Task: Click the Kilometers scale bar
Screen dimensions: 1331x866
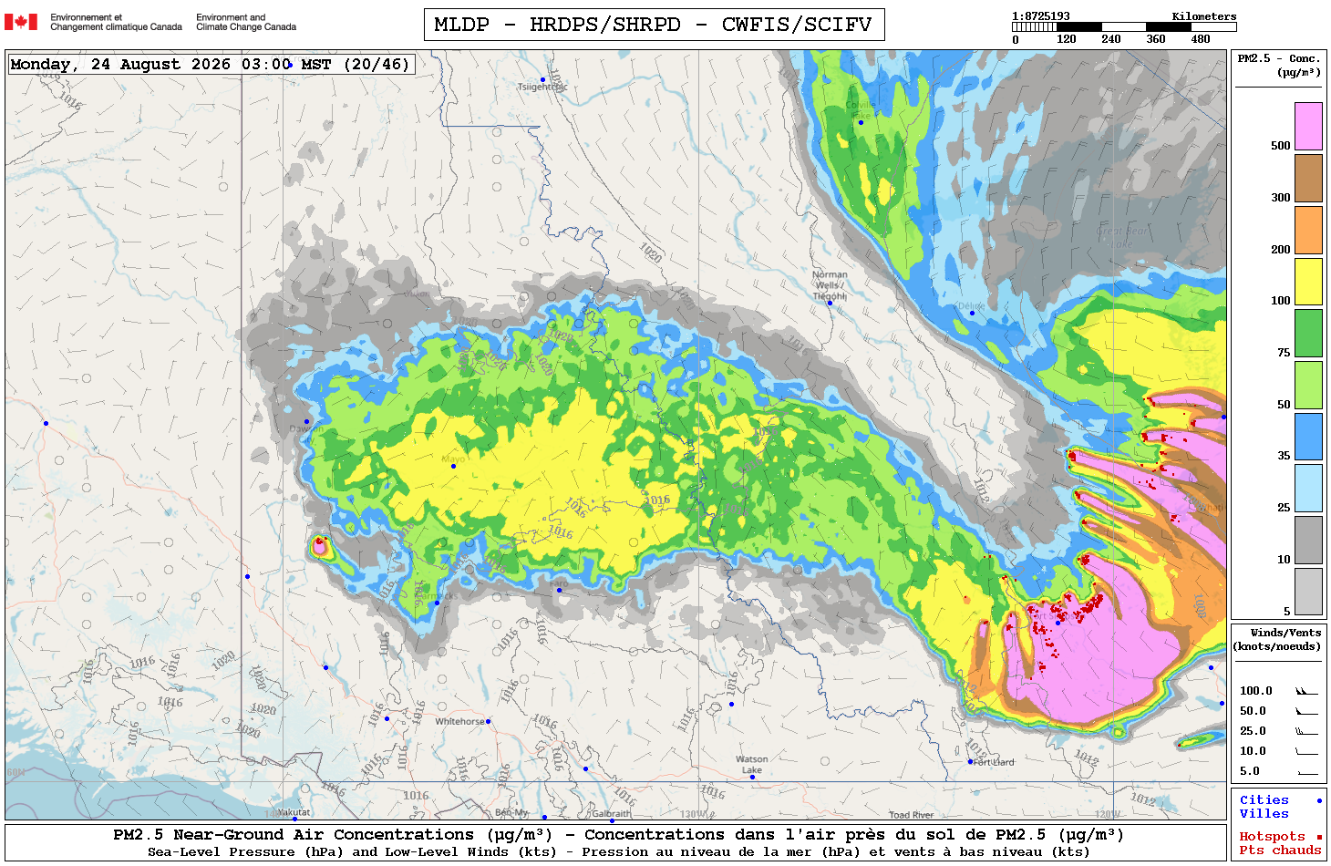Action: click(x=1123, y=27)
